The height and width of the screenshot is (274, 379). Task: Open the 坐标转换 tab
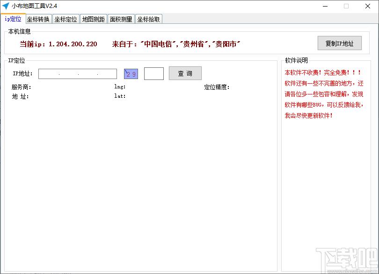38,19
